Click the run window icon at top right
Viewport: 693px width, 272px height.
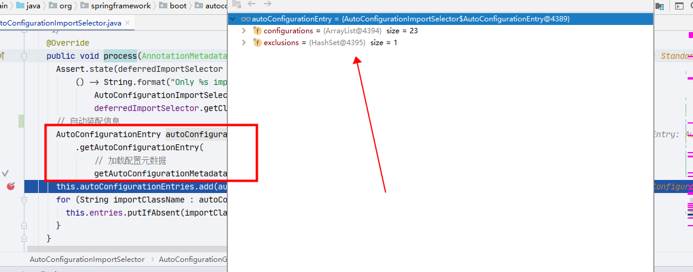[679, 6]
